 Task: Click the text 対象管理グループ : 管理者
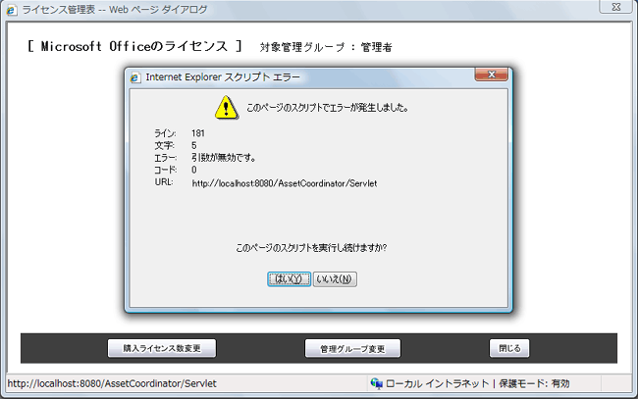coord(326,47)
